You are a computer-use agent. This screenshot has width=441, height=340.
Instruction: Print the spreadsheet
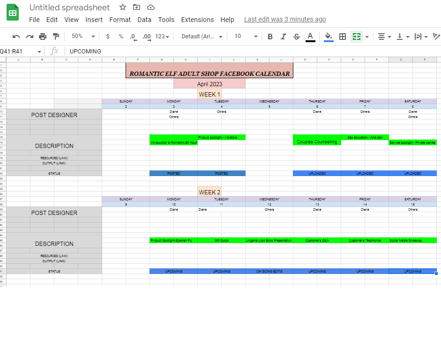pos(43,37)
